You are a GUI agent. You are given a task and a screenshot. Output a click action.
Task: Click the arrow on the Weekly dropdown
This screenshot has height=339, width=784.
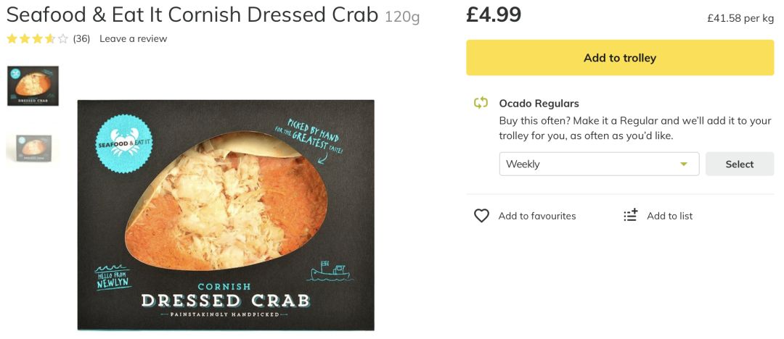point(683,164)
